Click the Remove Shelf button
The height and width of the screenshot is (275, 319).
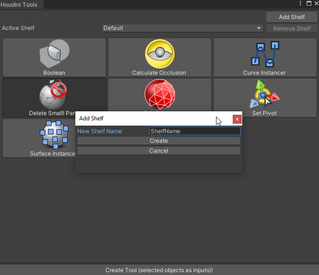291,29
